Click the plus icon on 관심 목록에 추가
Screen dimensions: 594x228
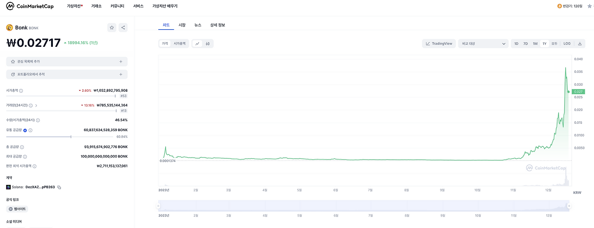pos(121,61)
